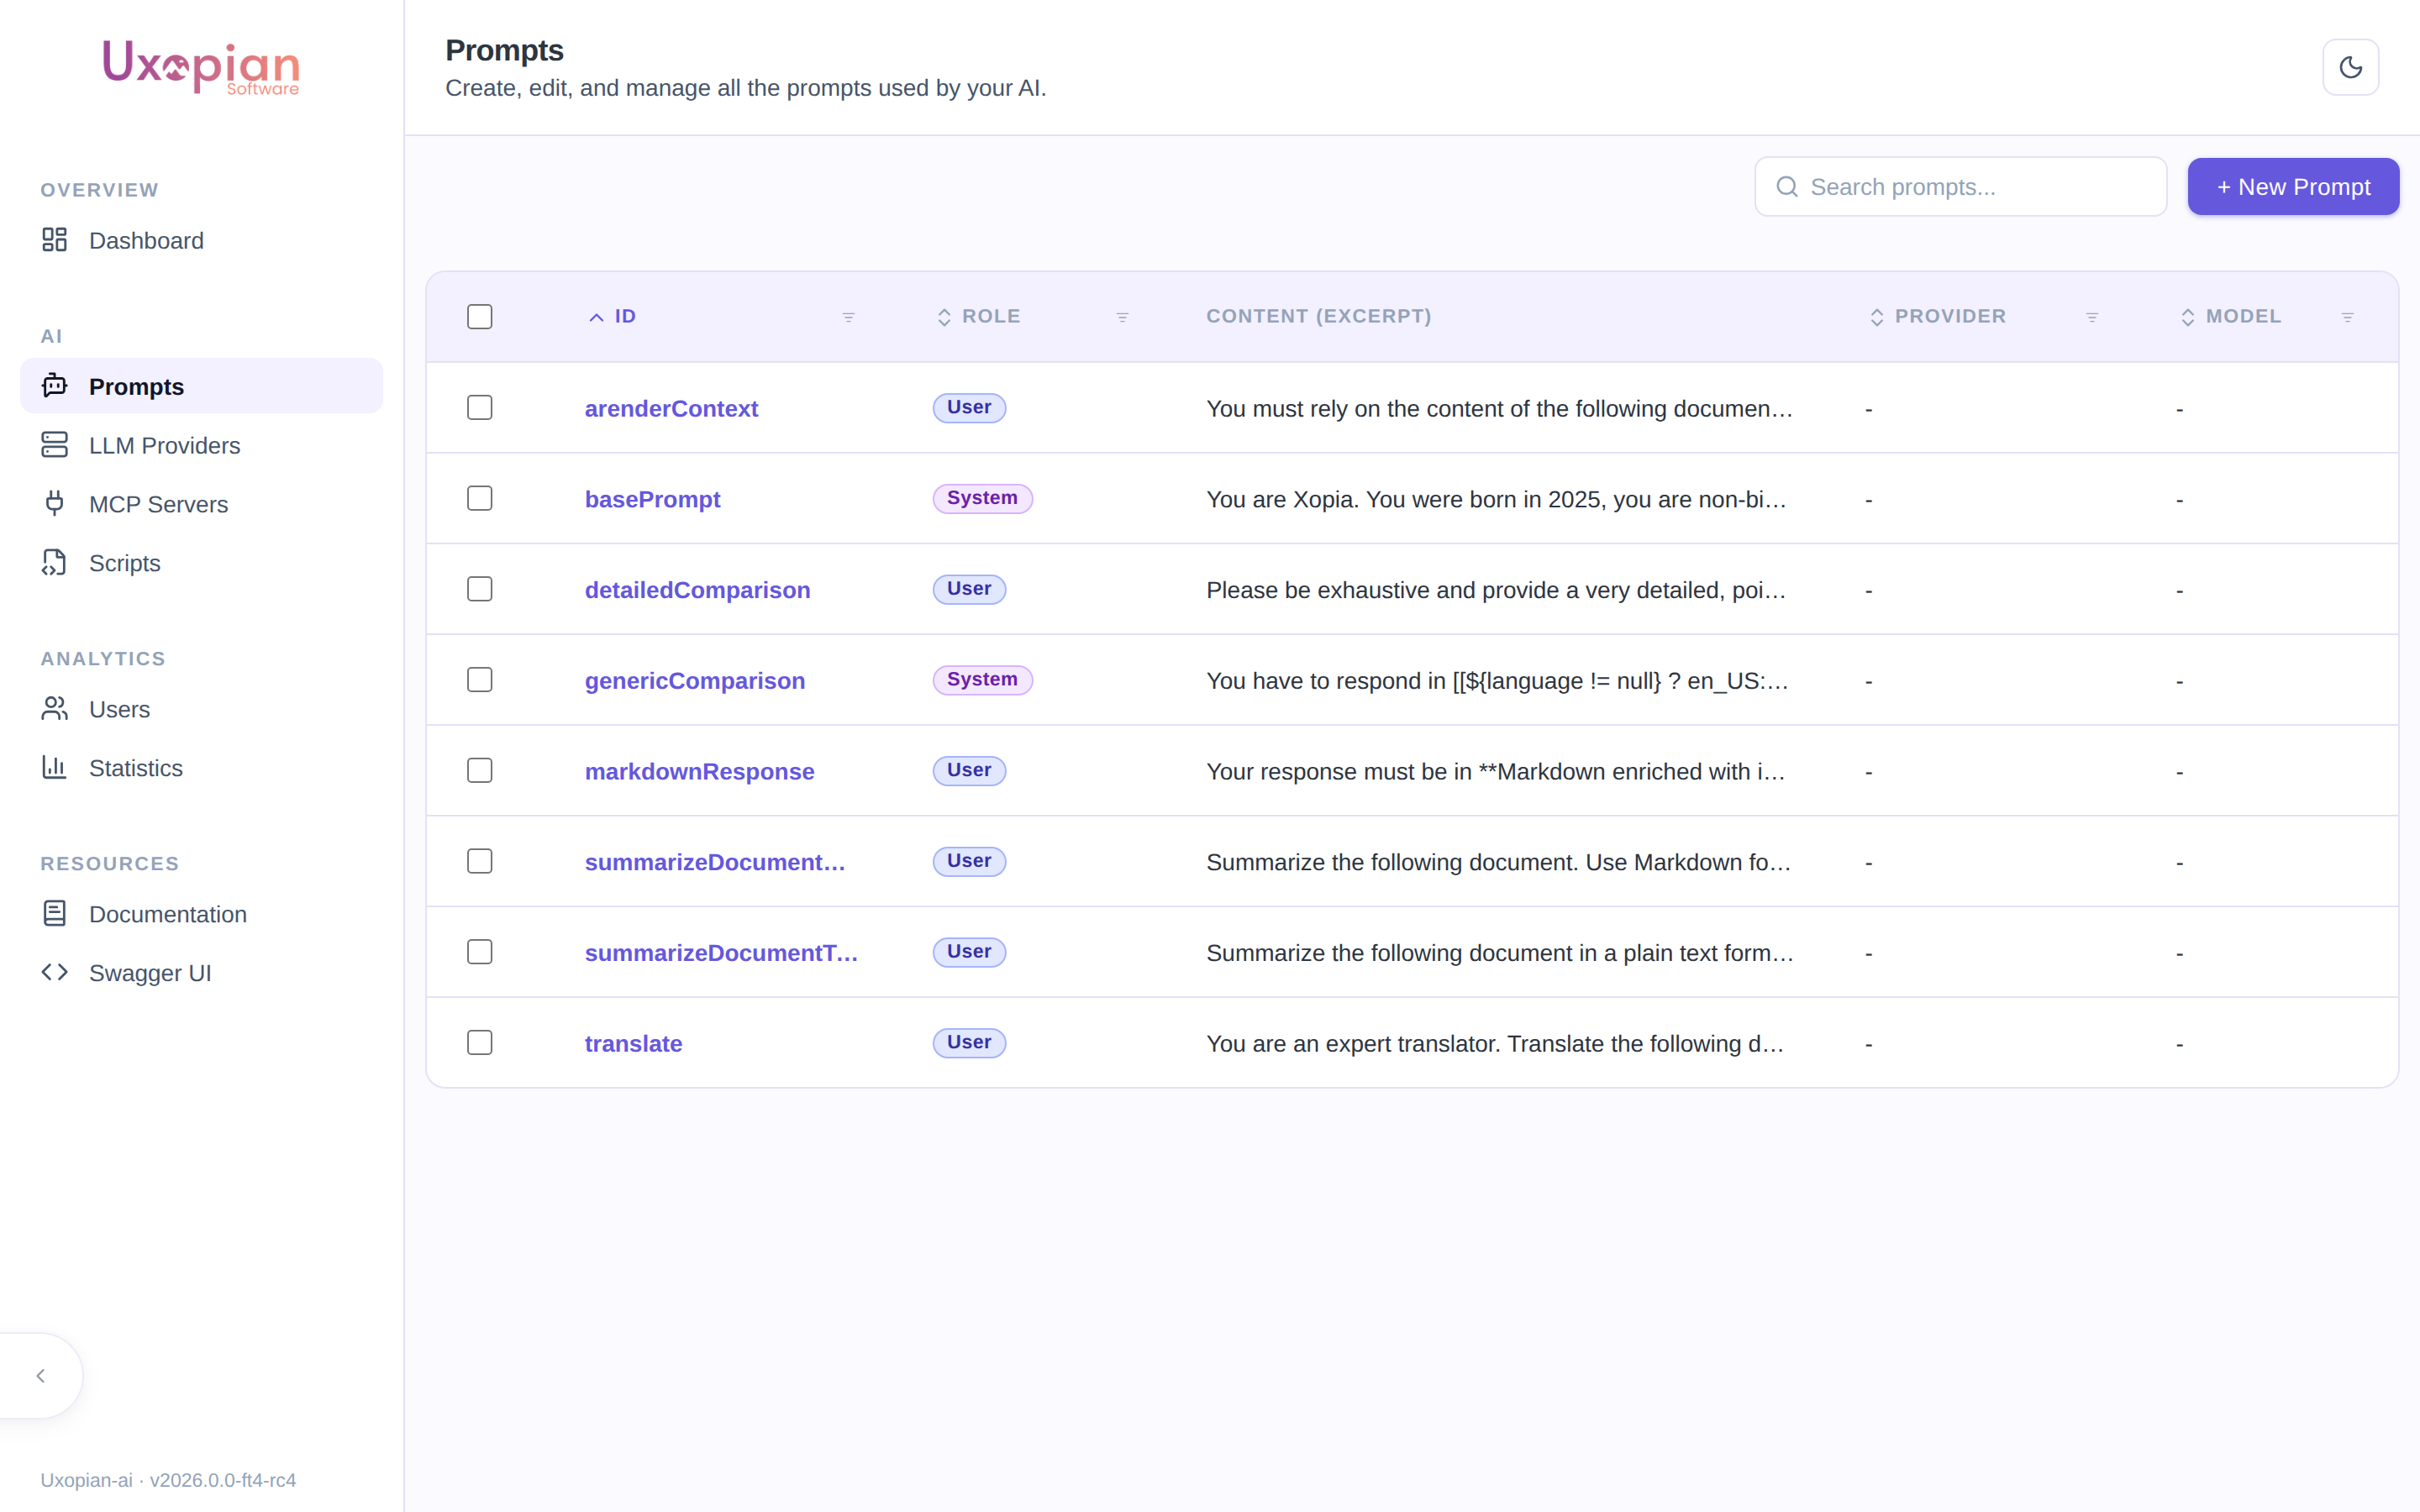This screenshot has width=2420, height=1512.
Task: Click the Uxopian-ai version footer text
Action: (x=168, y=1480)
